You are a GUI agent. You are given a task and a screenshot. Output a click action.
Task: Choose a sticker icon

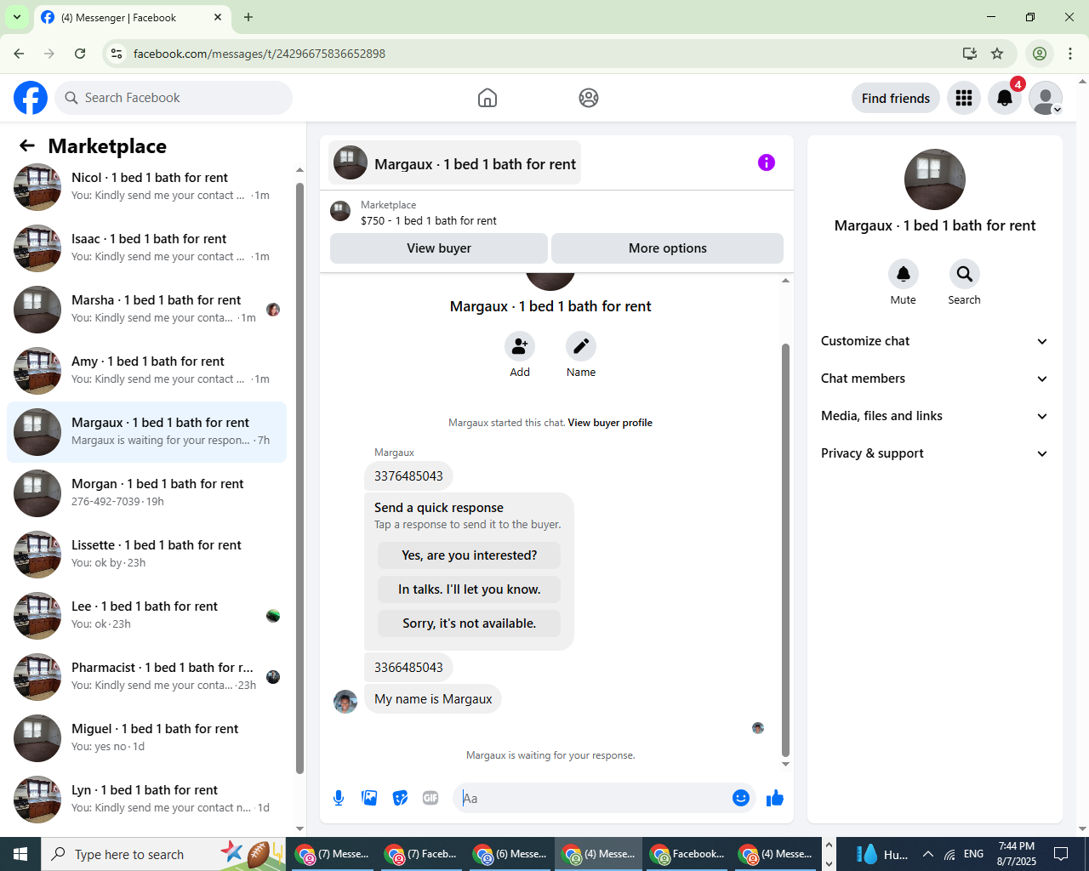pos(400,798)
